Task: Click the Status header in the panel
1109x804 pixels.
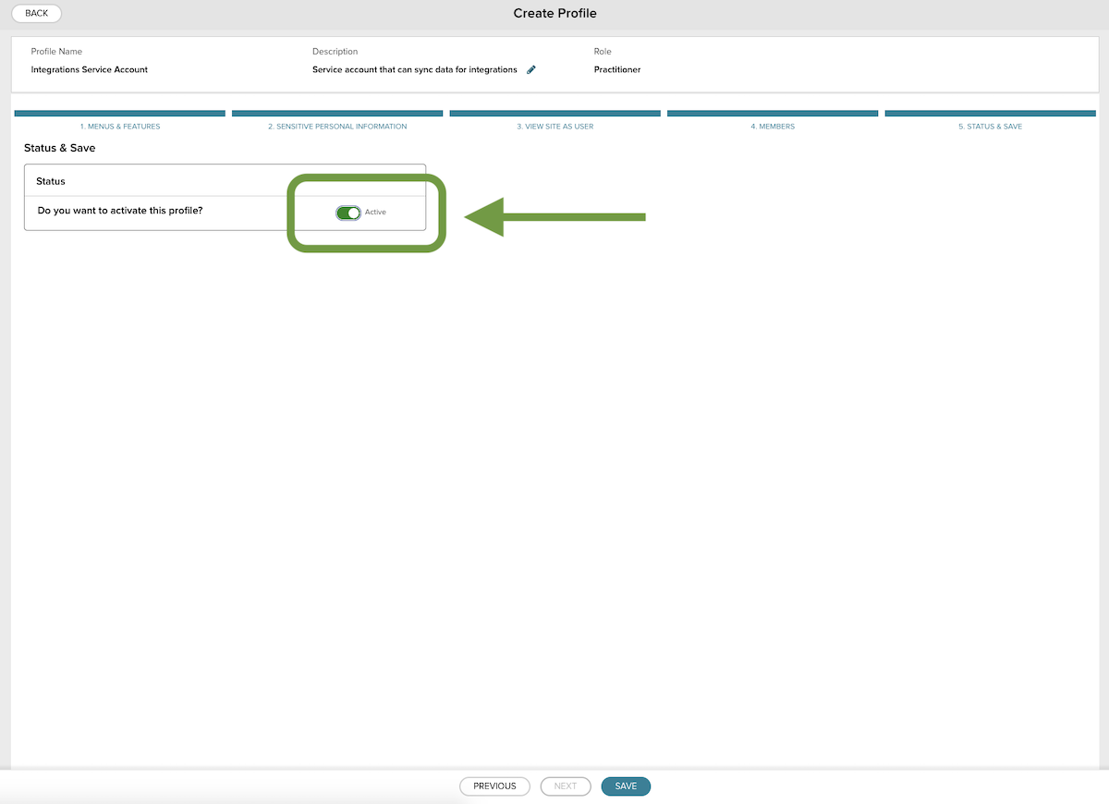Action: pos(51,181)
